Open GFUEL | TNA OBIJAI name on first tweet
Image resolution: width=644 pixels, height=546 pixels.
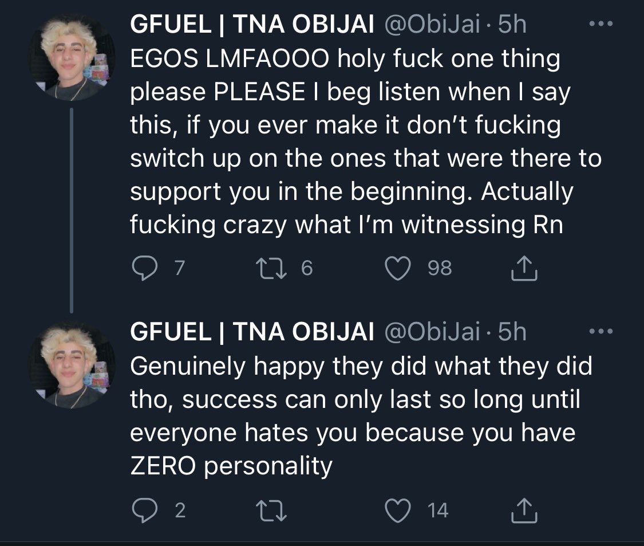(252, 25)
